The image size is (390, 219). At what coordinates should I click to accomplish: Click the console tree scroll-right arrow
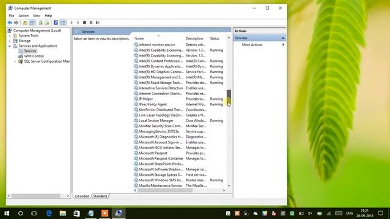pyautogui.click(x=68, y=196)
